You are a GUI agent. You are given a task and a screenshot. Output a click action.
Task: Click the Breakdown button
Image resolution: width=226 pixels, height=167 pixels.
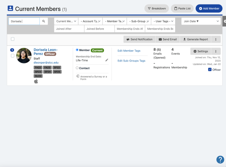tap(157, 8)
